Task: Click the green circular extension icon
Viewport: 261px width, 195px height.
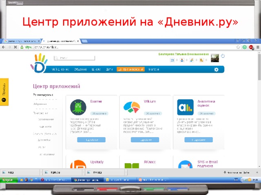Action: [245, 47]
